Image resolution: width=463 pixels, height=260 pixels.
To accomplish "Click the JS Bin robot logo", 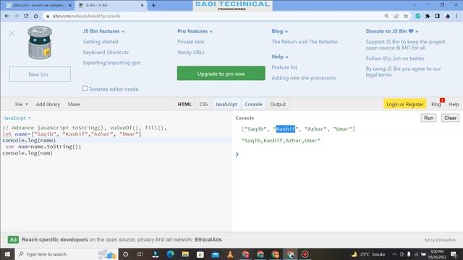I will click(40, 43).
